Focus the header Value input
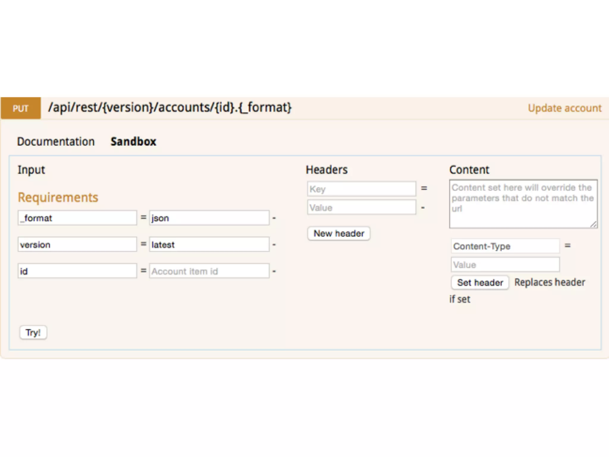The width and height of the screenshot is (609, 457). [361, 207]
